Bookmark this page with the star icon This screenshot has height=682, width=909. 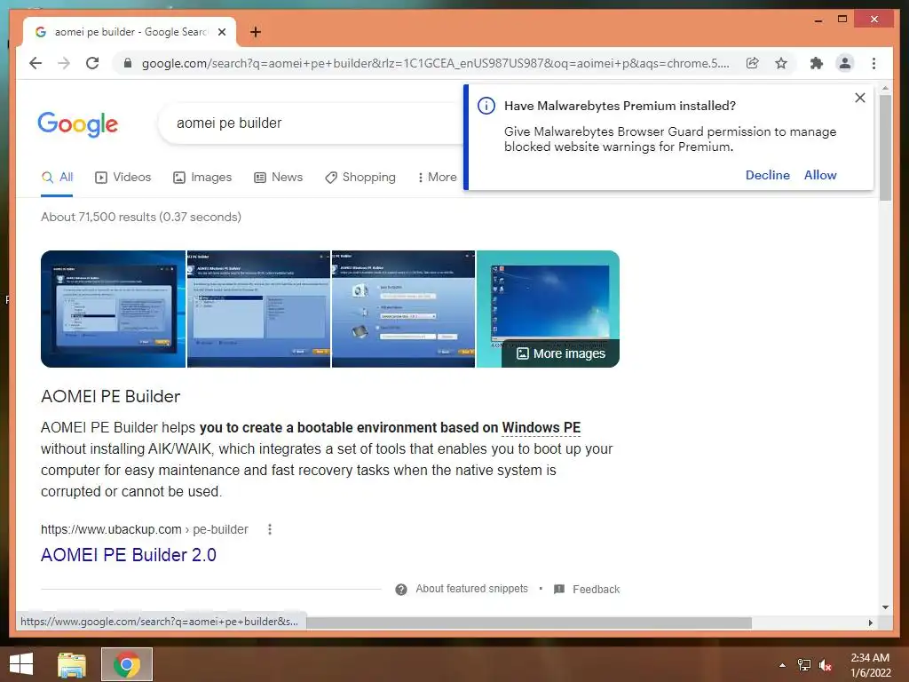click(x=781, y=63)
